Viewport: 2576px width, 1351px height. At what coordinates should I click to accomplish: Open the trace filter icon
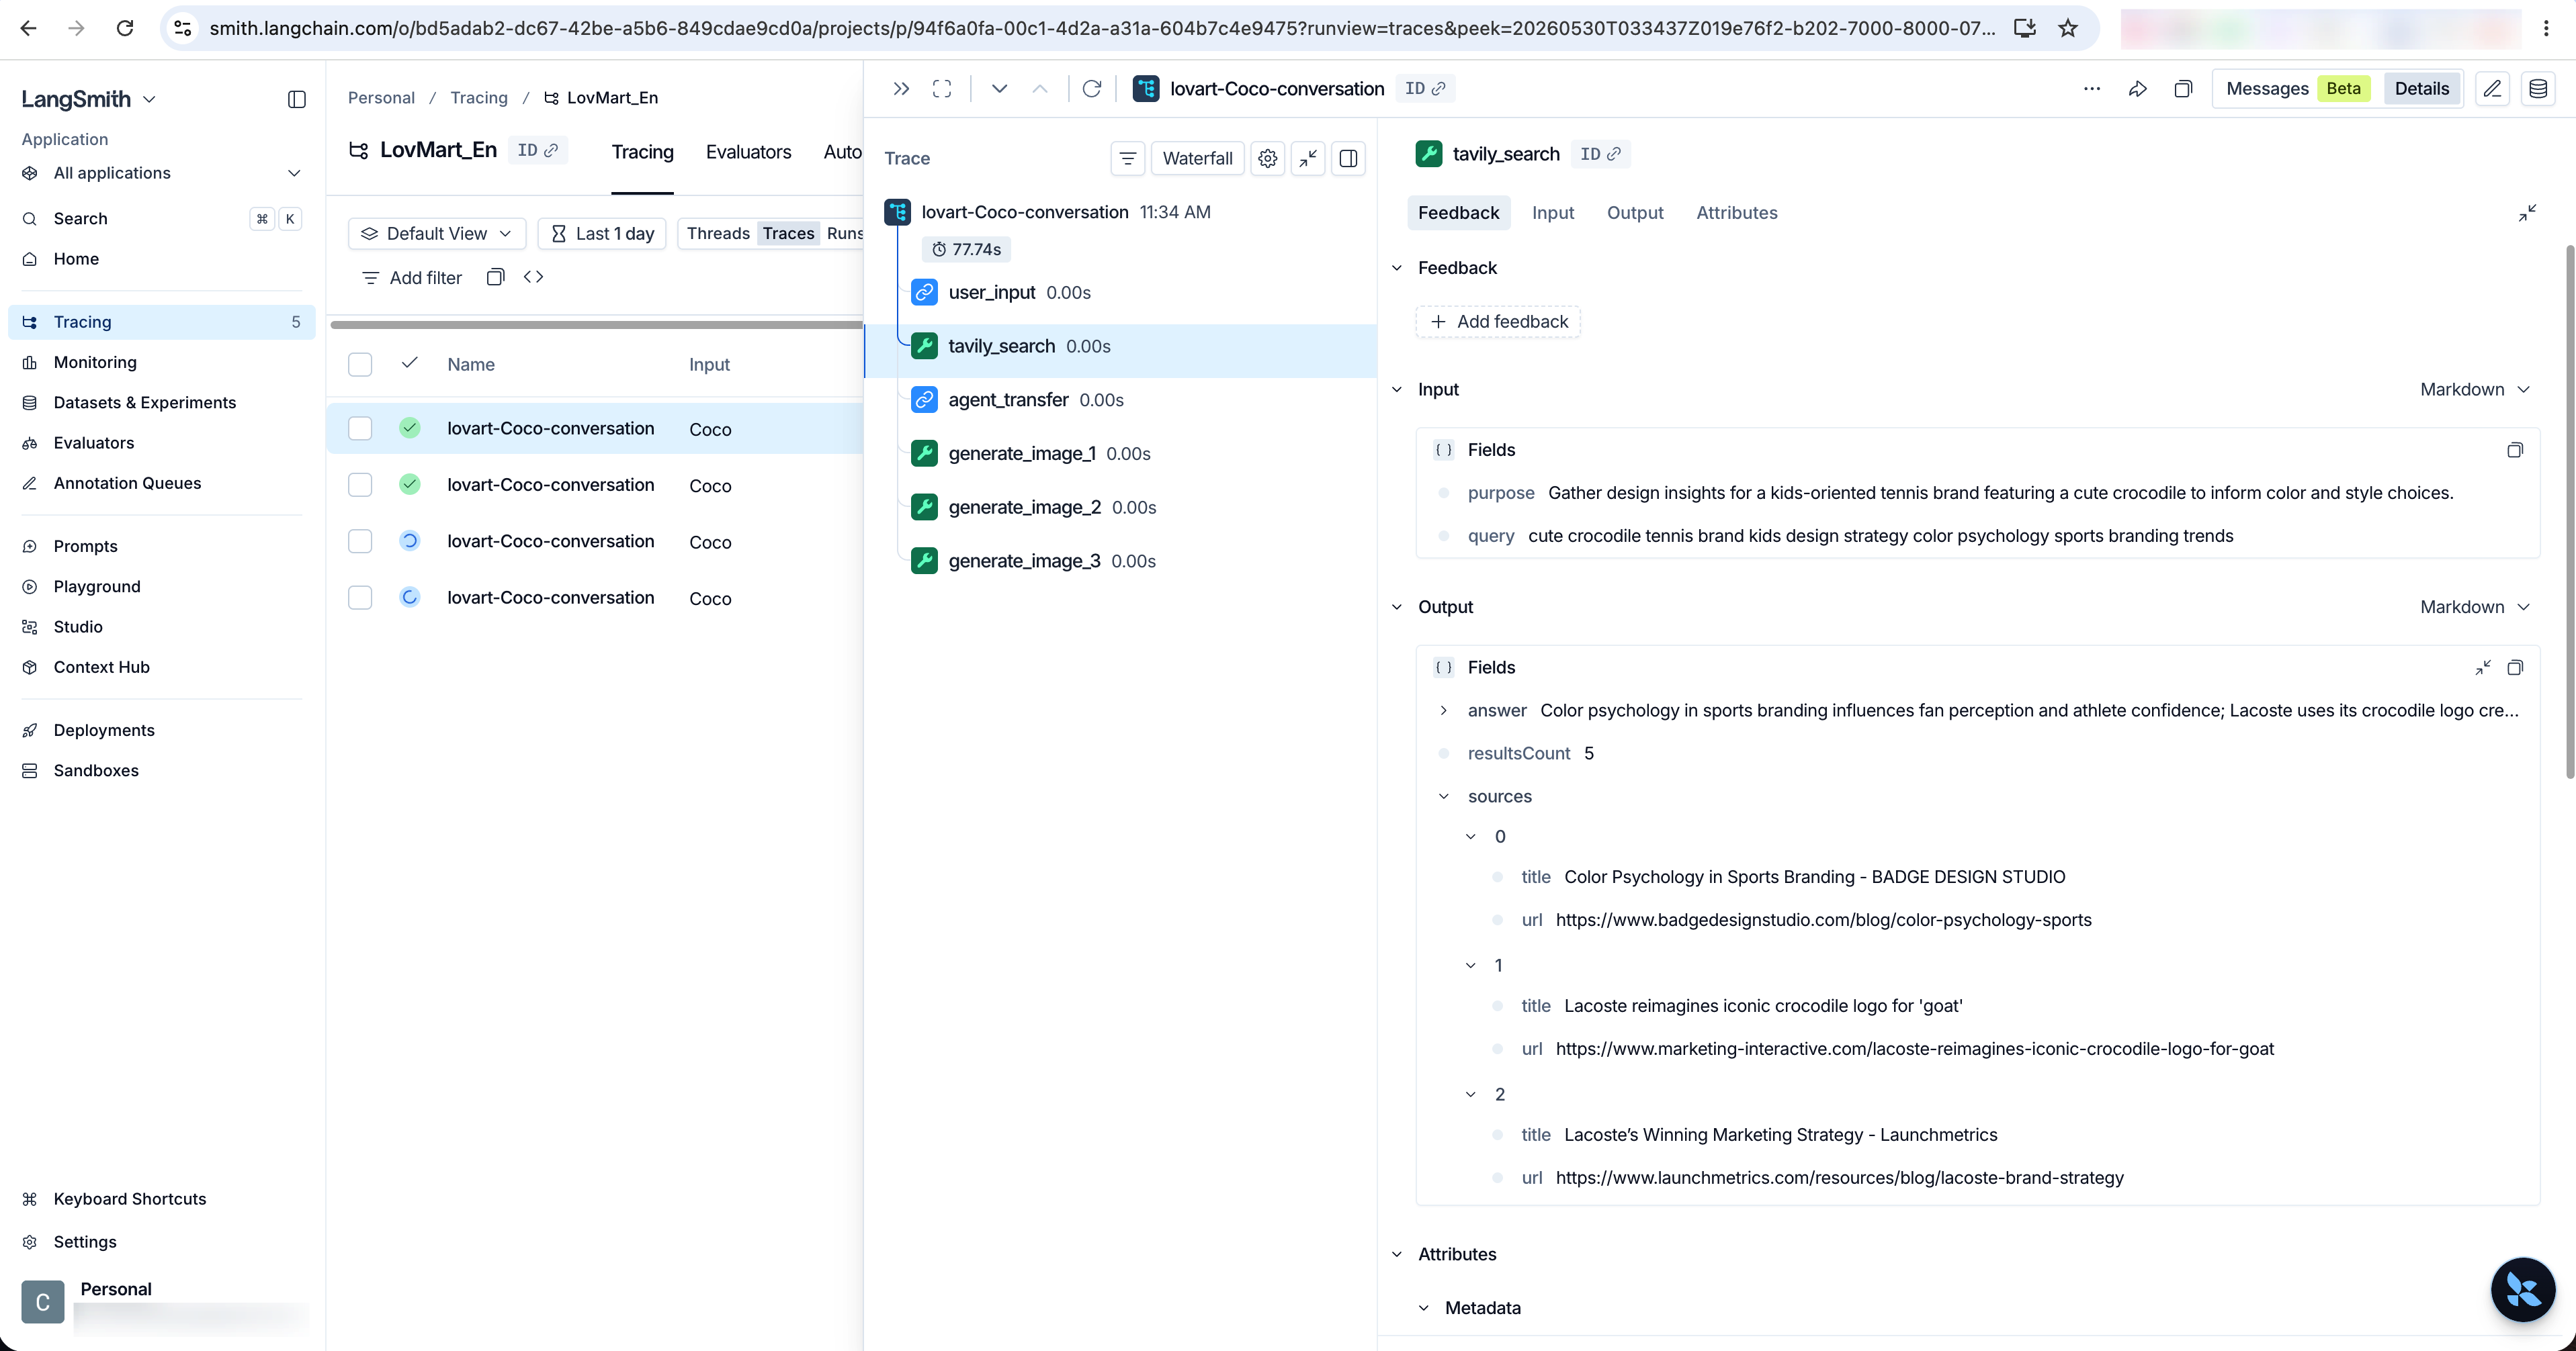click(x=1127, y=158)
